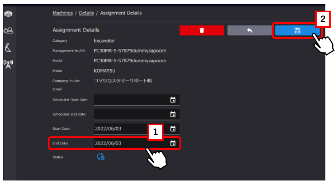
Task: Open the antenna tower icon in sidebar
Action: (8, 64)
